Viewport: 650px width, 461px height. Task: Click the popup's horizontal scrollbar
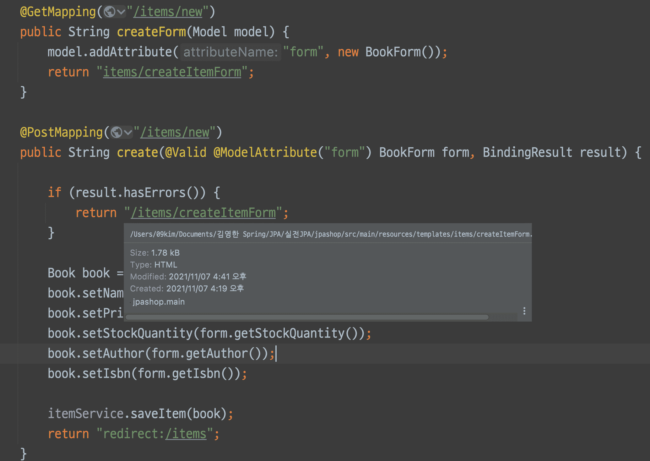(x=306, y=317)
